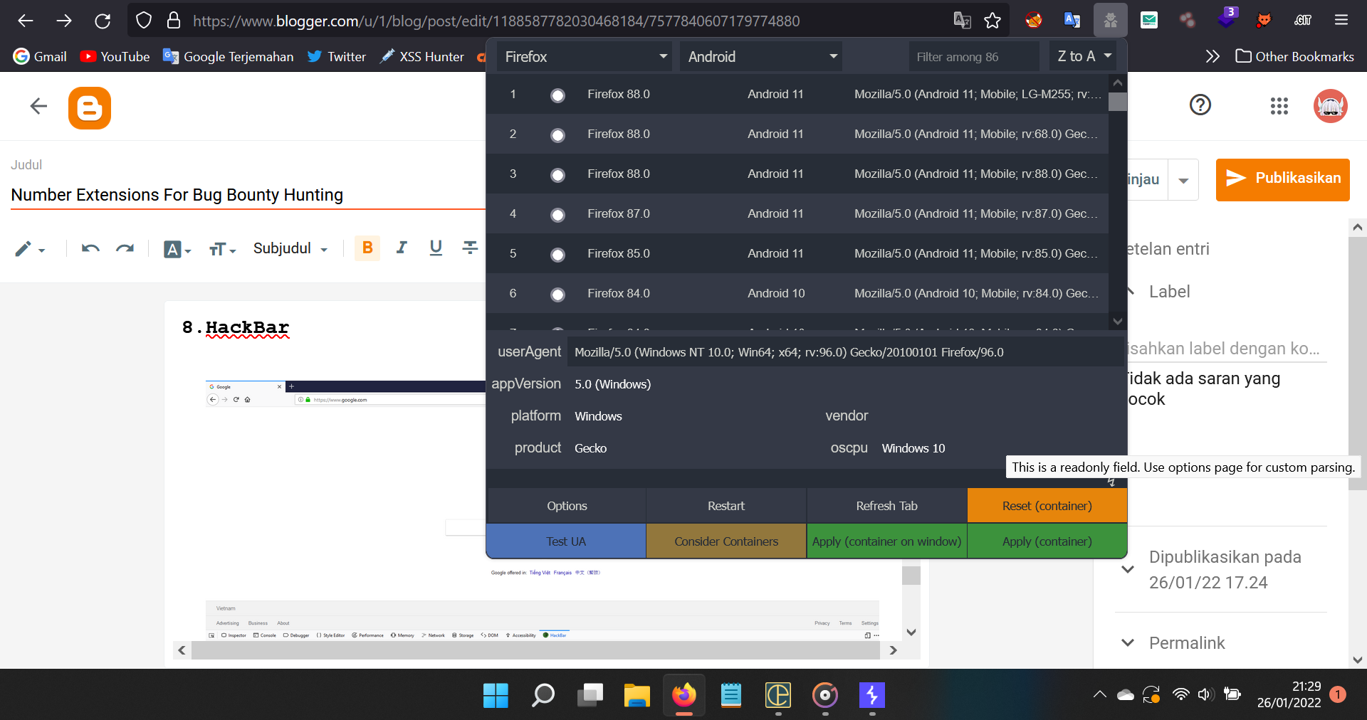Open File Explorer from taskbar
Viewport: 1367px width, 720px height.
(637, 695)
